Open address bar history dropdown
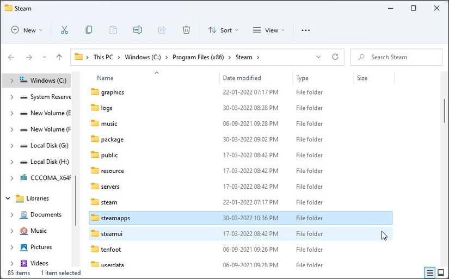Screen dimensions: 449x279 (x=318, y=57)
